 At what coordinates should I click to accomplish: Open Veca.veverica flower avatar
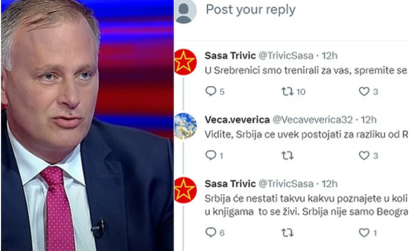[x=185, y=126]
